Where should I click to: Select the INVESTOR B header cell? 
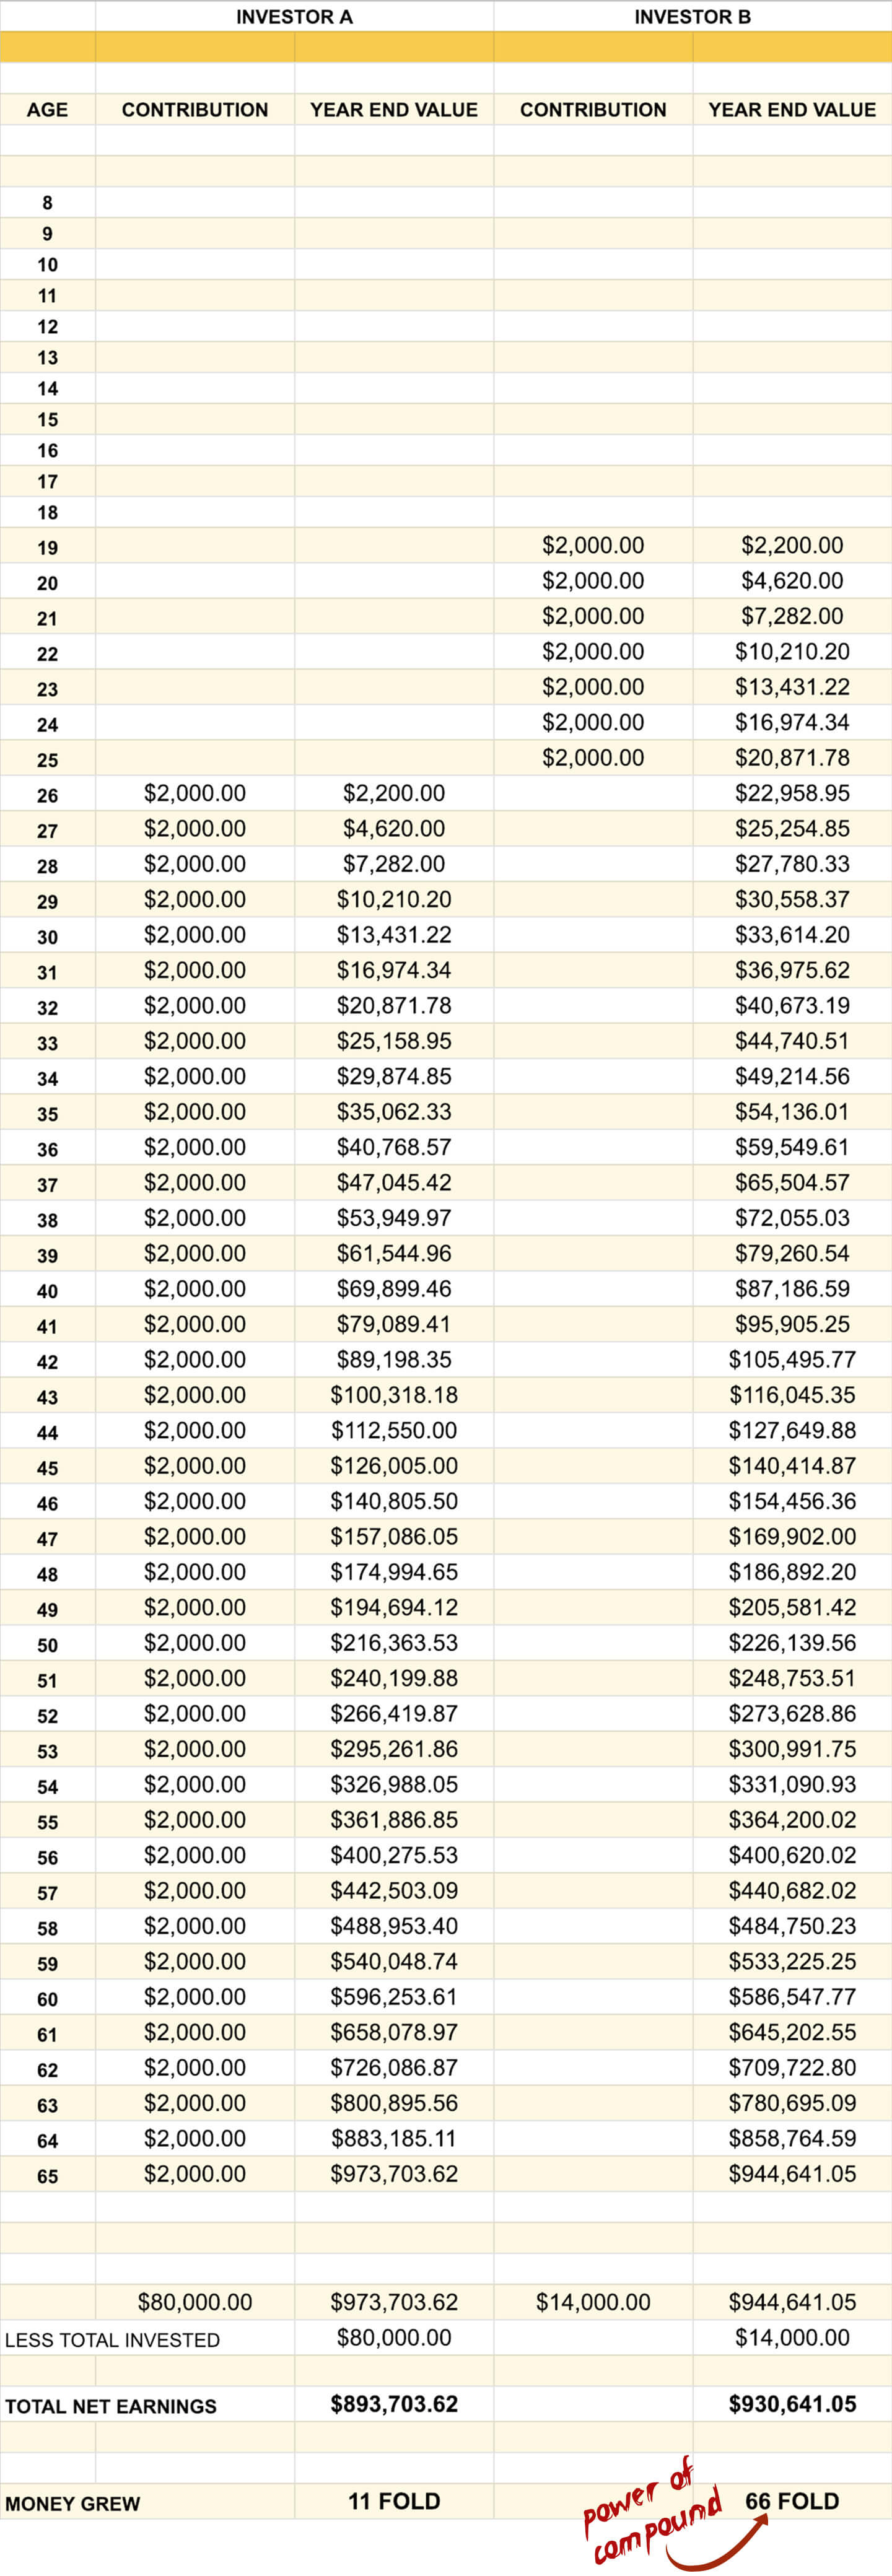pyautogui.click(x=692, y=17)
